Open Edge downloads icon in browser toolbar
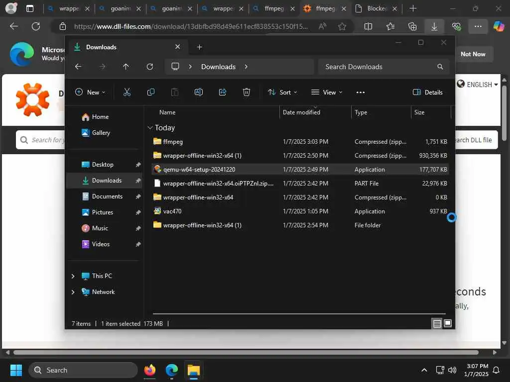This screenshot has width=510, height=382. (434, 26)
